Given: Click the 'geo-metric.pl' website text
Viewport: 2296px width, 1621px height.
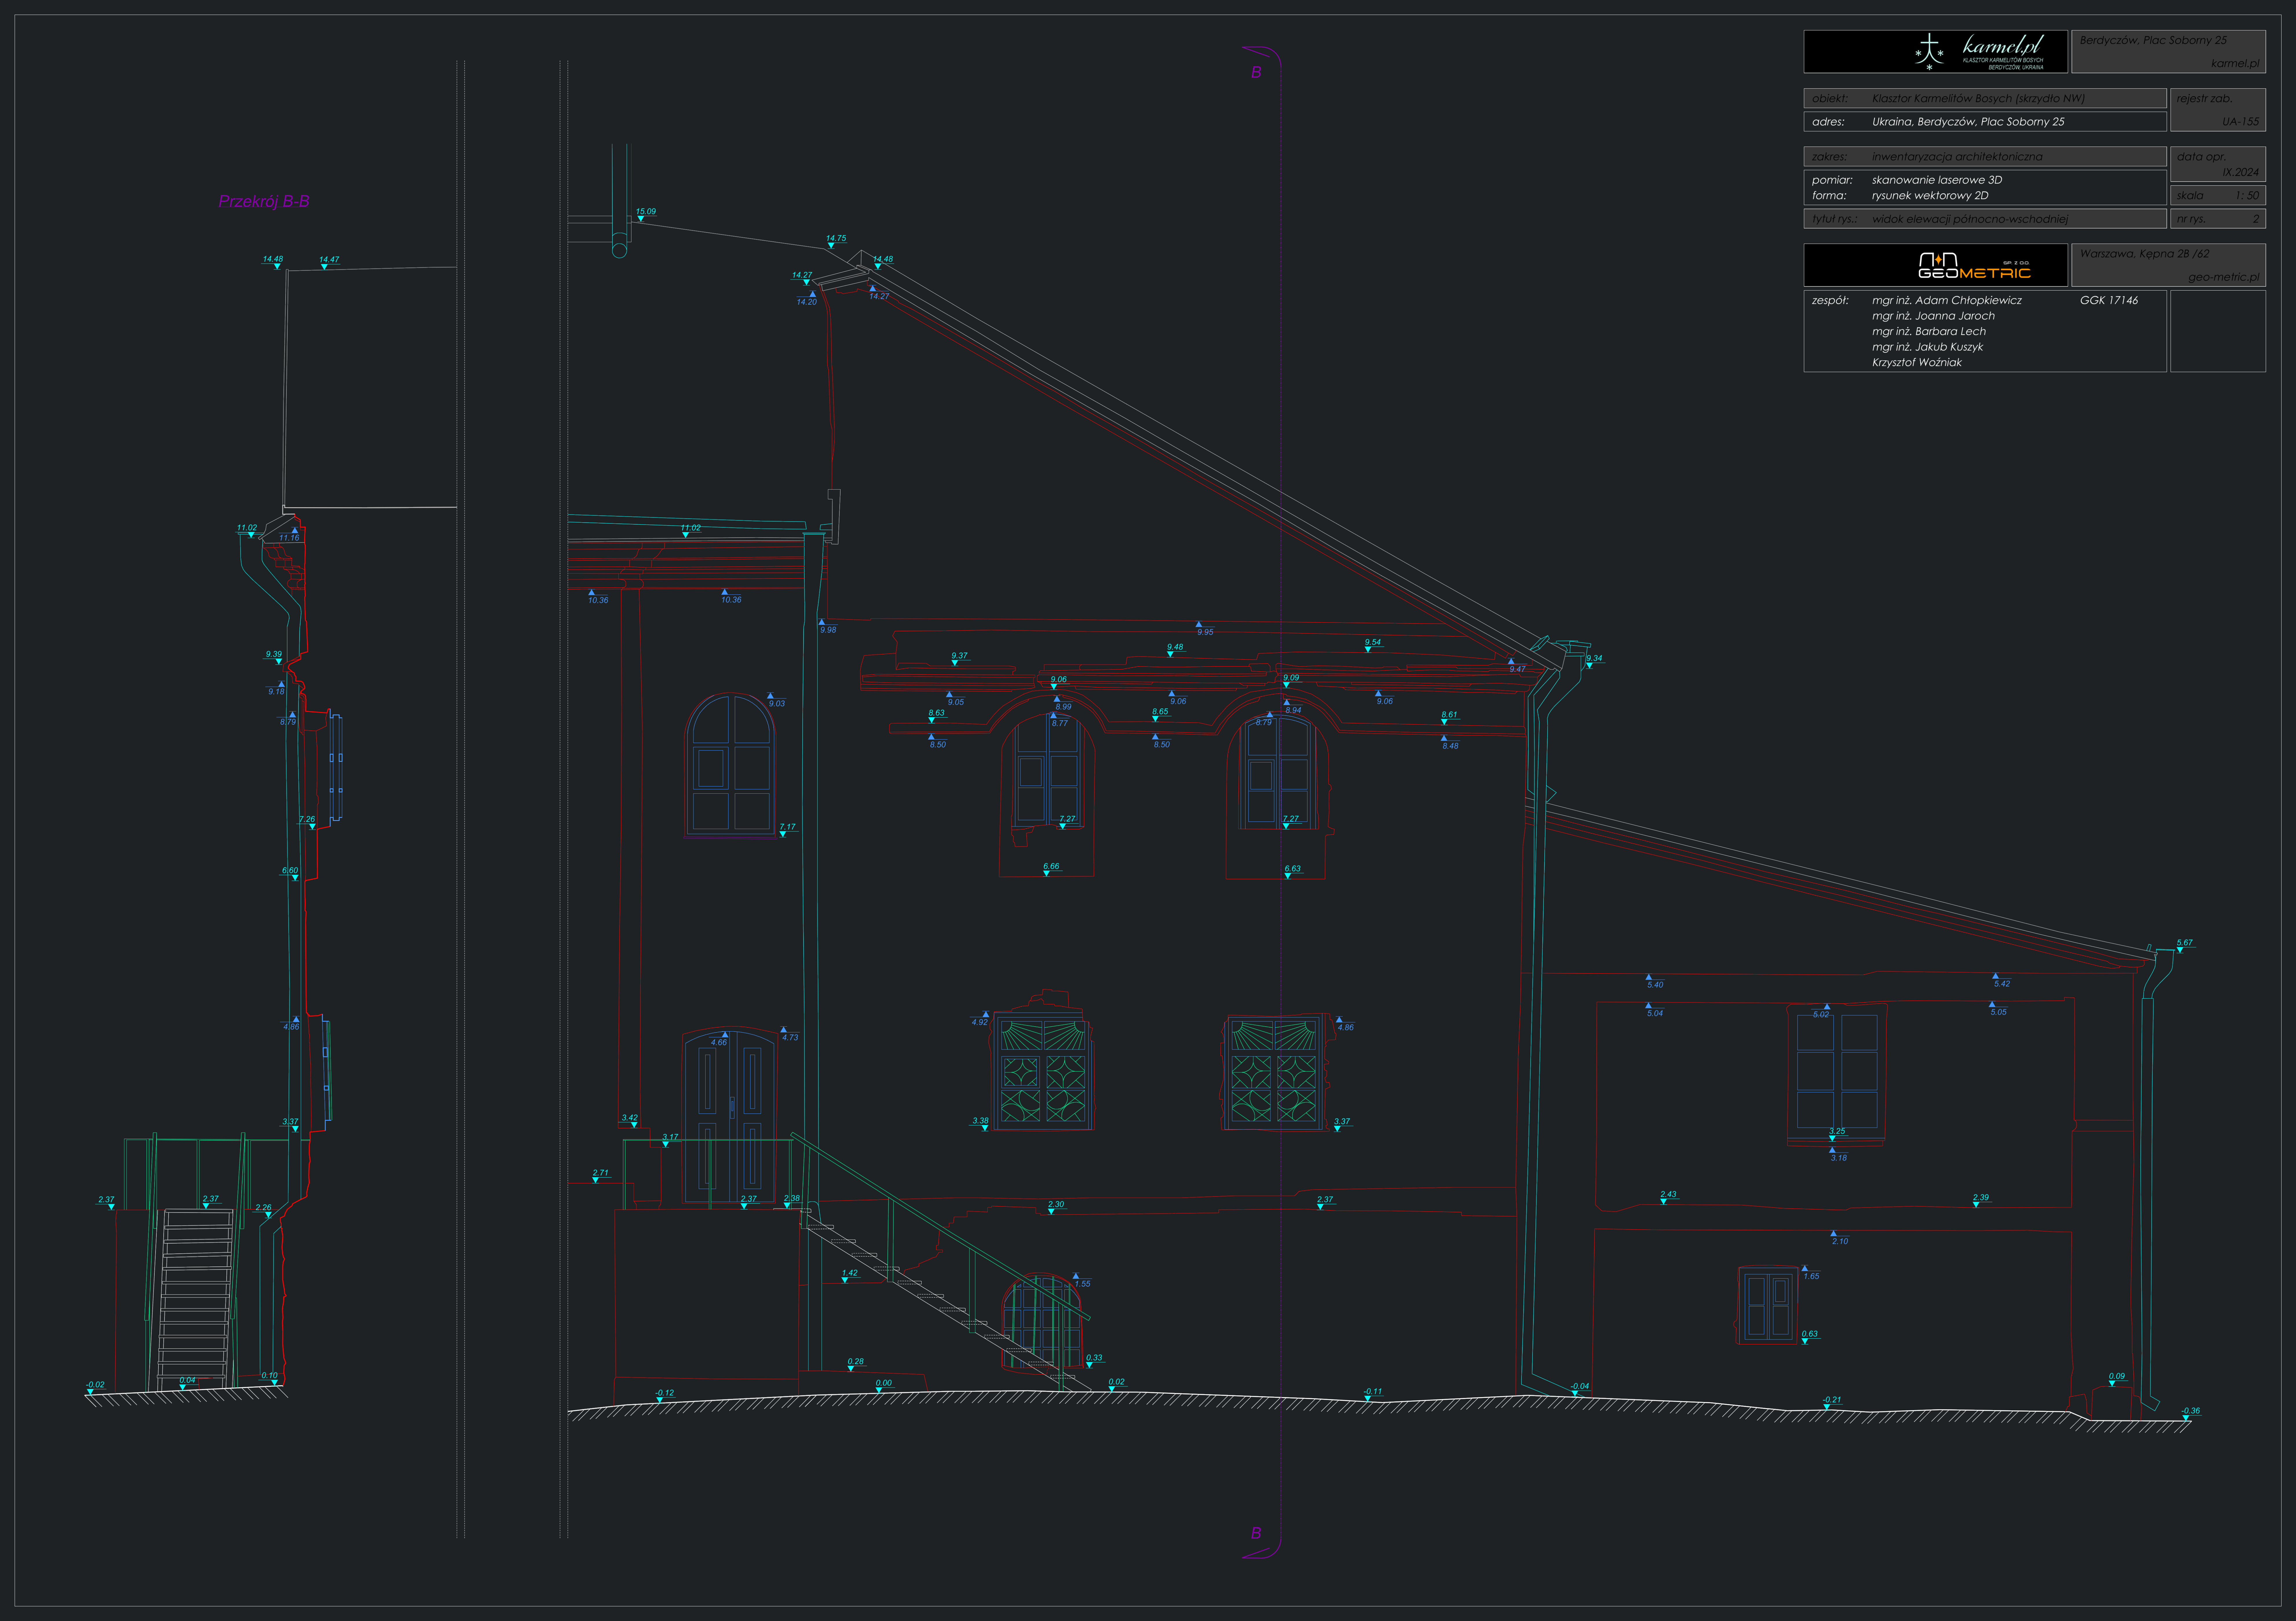Looking at the screenshot, I should click(2224, 277).
